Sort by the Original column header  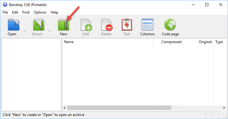click(198, 42)
